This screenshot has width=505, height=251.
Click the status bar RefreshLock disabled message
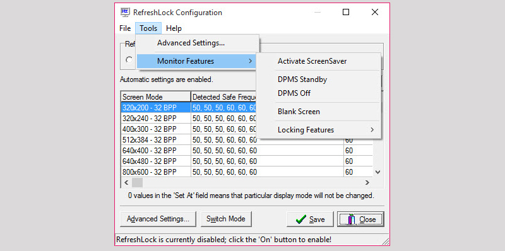[x=224, y=240]
